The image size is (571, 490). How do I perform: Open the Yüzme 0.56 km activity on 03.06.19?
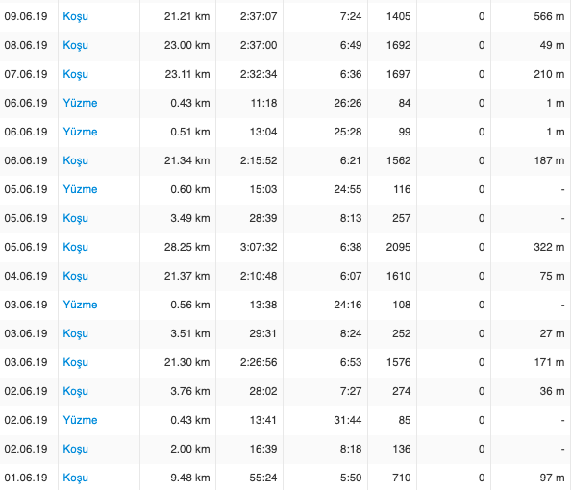tap(80, 305)
